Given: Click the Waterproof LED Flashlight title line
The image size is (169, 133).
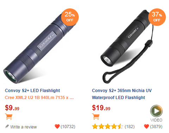Looking at the screenshot, I should [x=118, y=98].
